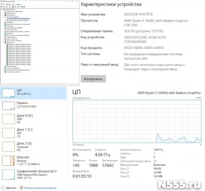
Task: Open the Справка menu in Device Manager
Action: pos(18,4)
